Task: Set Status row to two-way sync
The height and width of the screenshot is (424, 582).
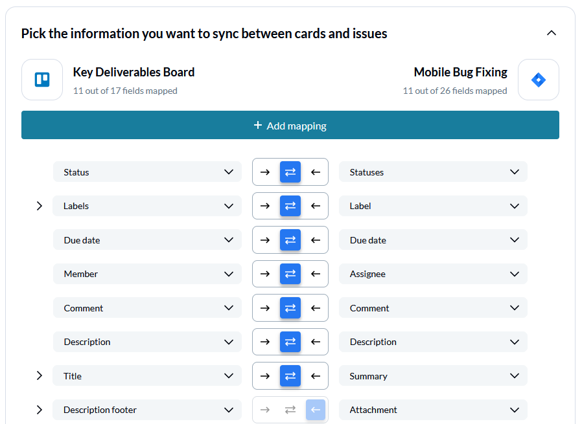Action: coord(290,172)
